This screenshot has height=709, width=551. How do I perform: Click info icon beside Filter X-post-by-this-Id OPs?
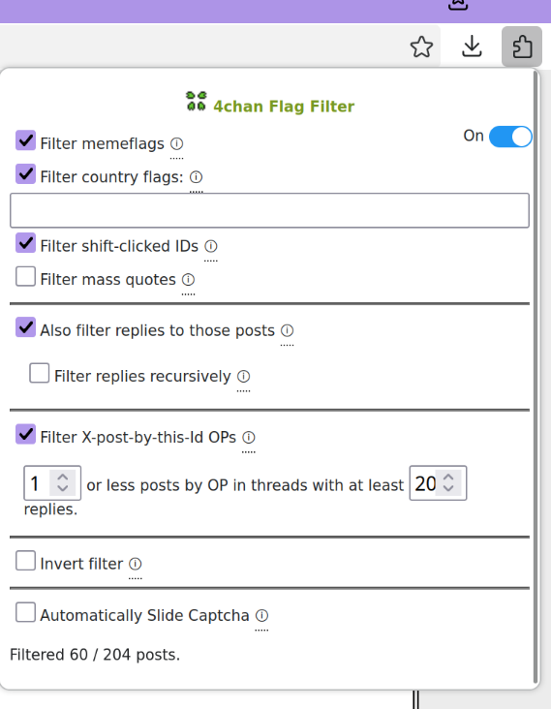tap(249, 437)
